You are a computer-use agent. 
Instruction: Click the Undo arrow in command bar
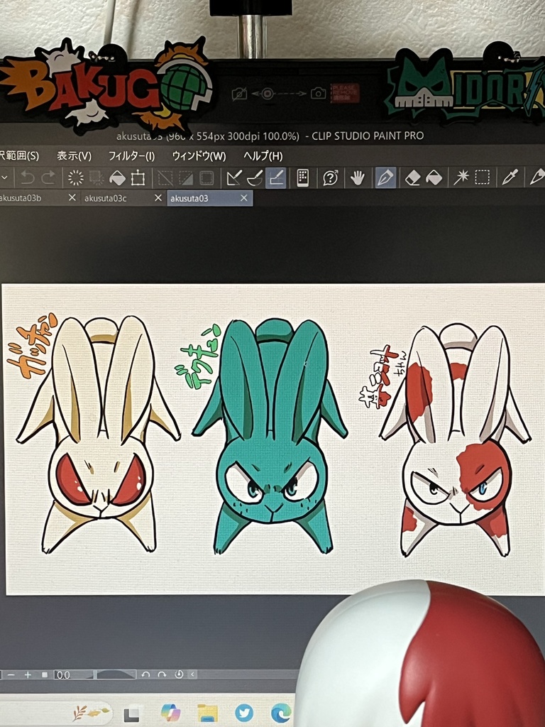pyautogui.click(x=28, y=177)
